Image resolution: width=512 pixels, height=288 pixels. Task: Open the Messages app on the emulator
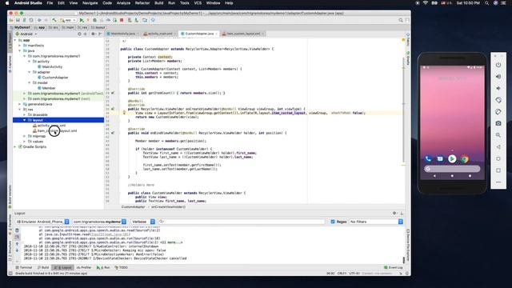click(440, 159)
